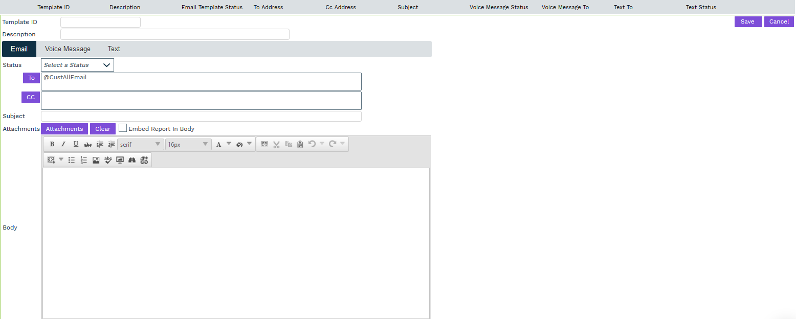Click the Attachments button
The image size is (796, 319).
pos(64,129)
